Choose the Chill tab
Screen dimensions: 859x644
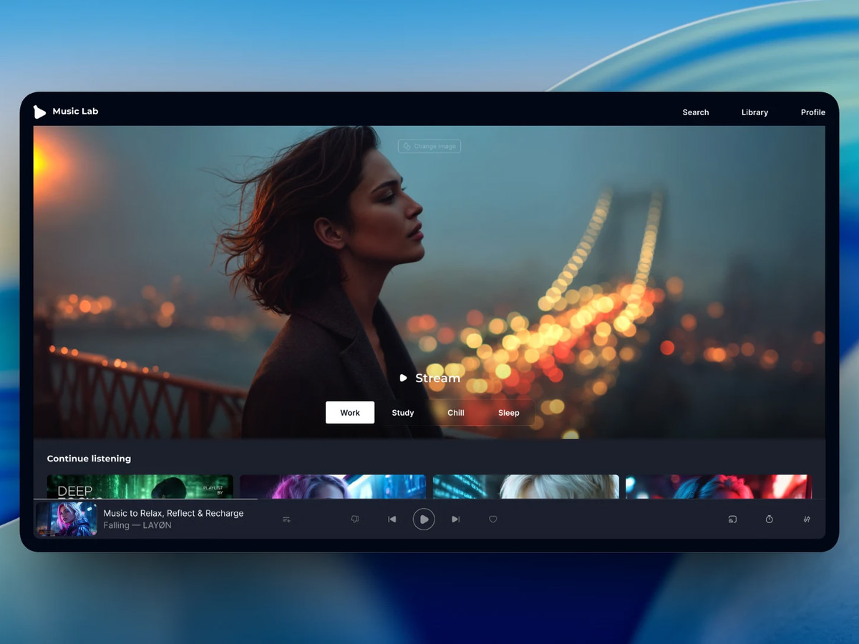click(456, 413)
